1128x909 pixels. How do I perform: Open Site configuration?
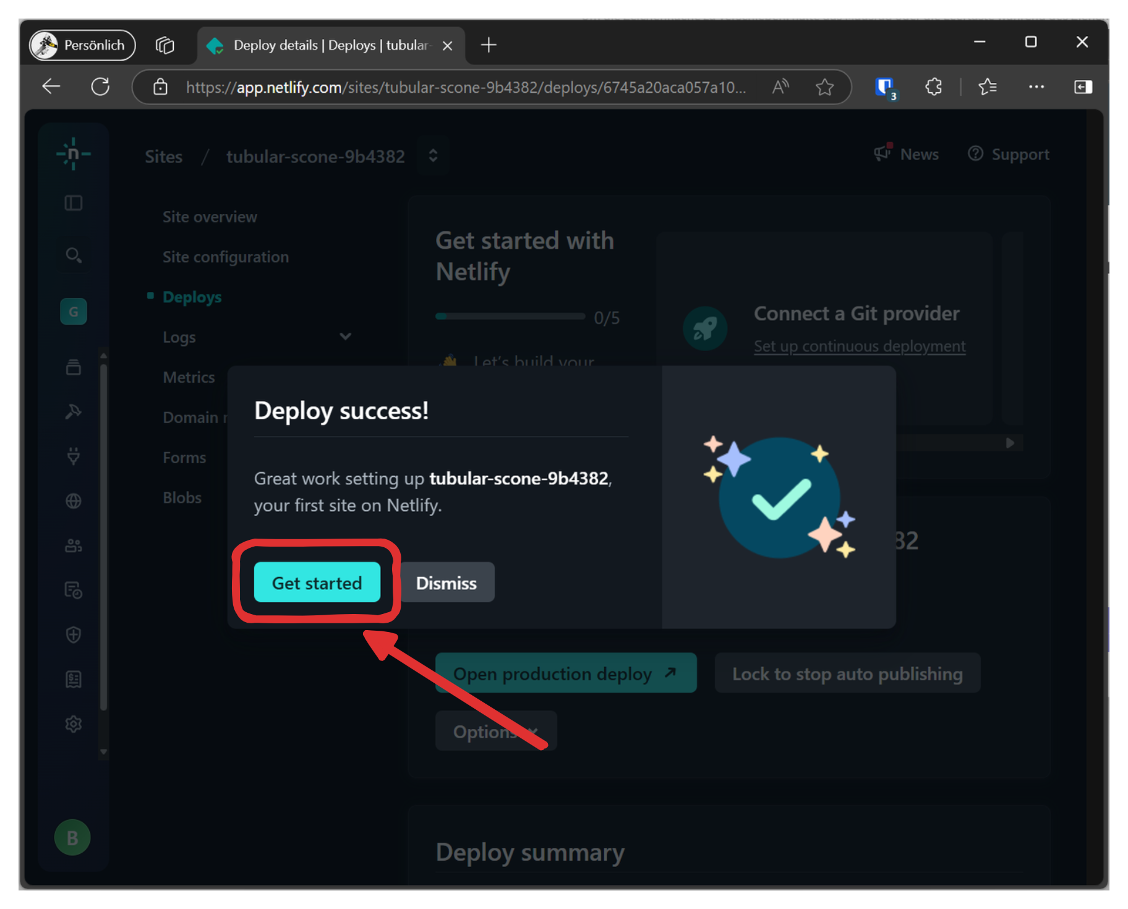click(226, 257)
